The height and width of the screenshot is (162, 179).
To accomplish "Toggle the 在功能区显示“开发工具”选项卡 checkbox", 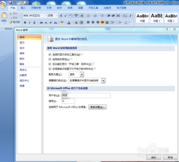I will pyautogui.click(x=50, y=64).
